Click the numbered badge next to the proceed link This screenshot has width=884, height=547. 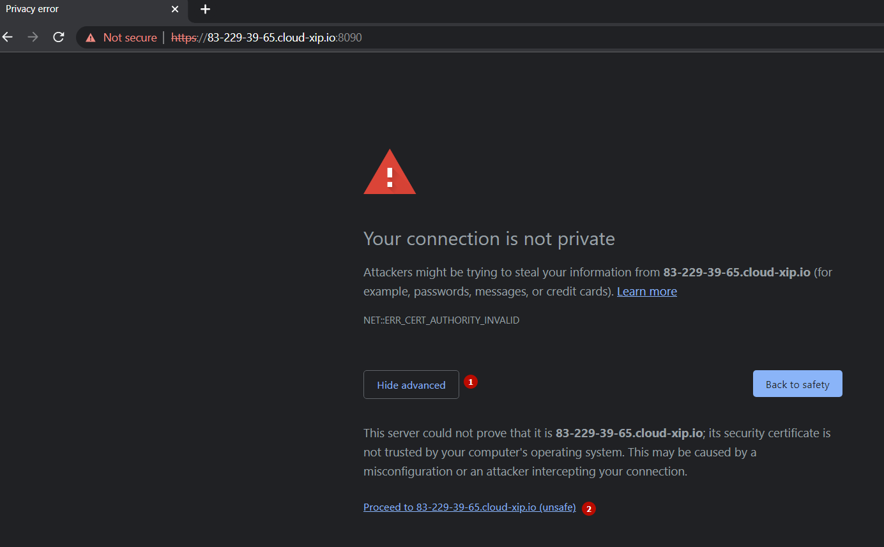(x=588, y=509)
